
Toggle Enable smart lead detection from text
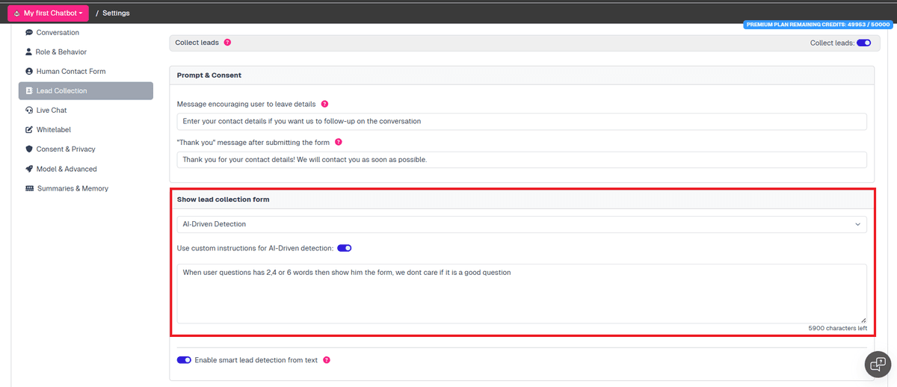click(184, 360)
